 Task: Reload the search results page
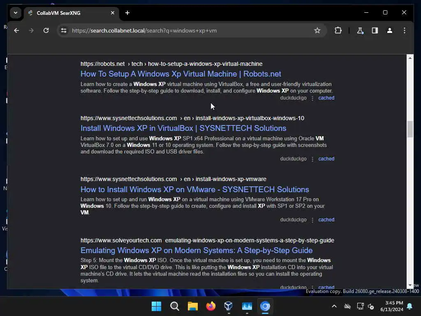click(46, 30)
